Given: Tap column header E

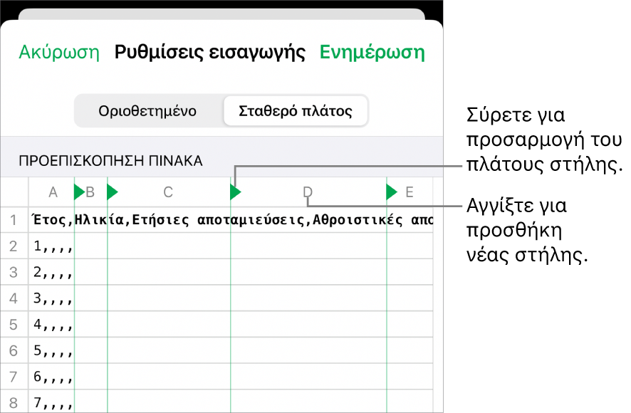Looking at the screenshot, I should 410,192.
